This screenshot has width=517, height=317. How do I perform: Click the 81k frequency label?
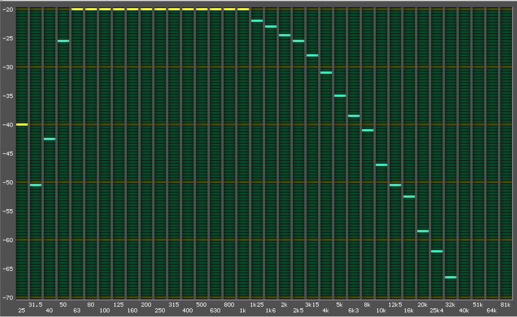[506, 305]
